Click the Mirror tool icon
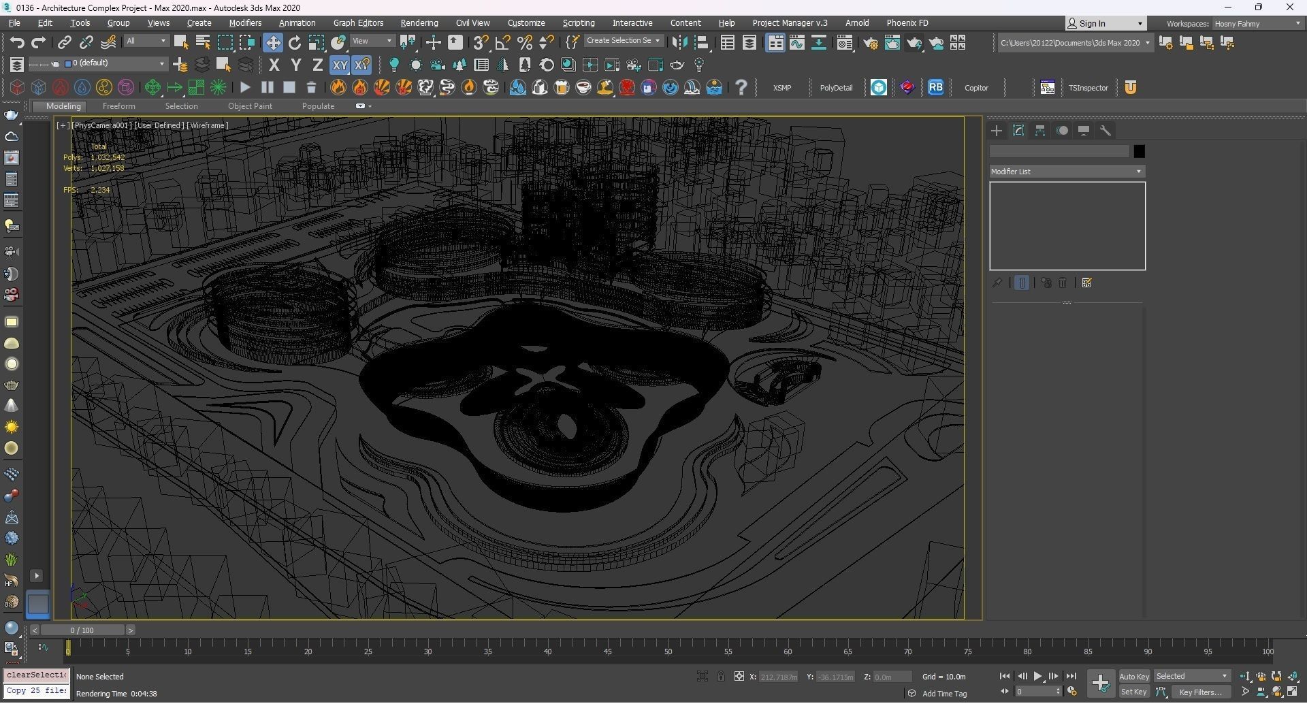Viewport: 1307px width, 708px height. 679,43
